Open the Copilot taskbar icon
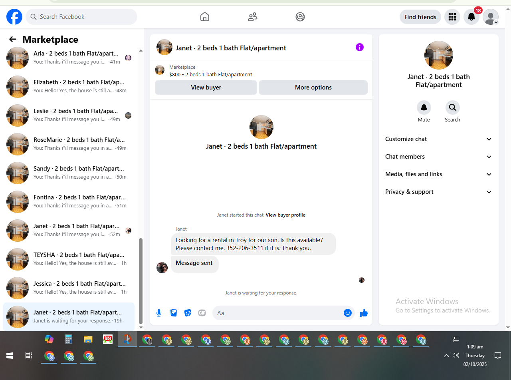This screenshot has height=380, width=511. (x=49, y=339)
